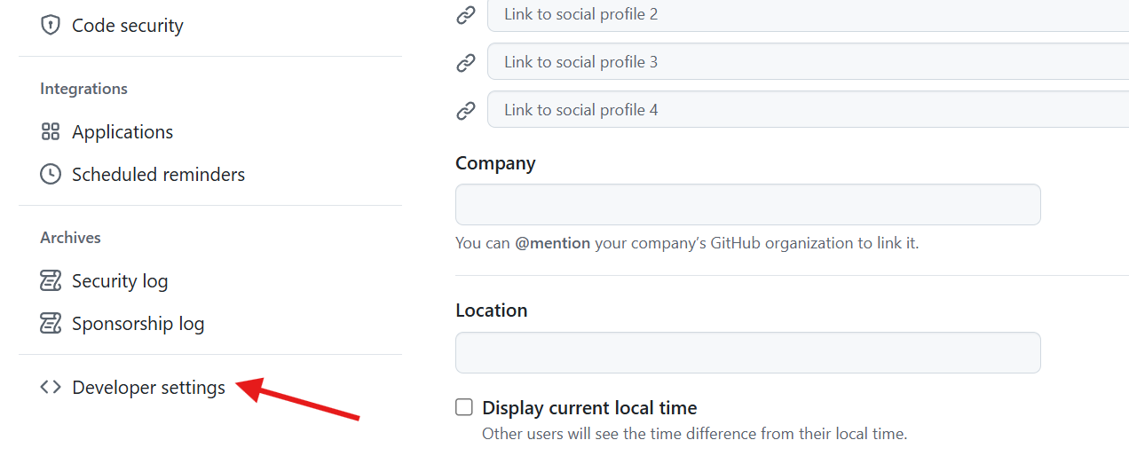Open the Sponsorship log page
The height and width of the screenshot is (456, 1129).
pyautogui.click(x=138, y=324)
